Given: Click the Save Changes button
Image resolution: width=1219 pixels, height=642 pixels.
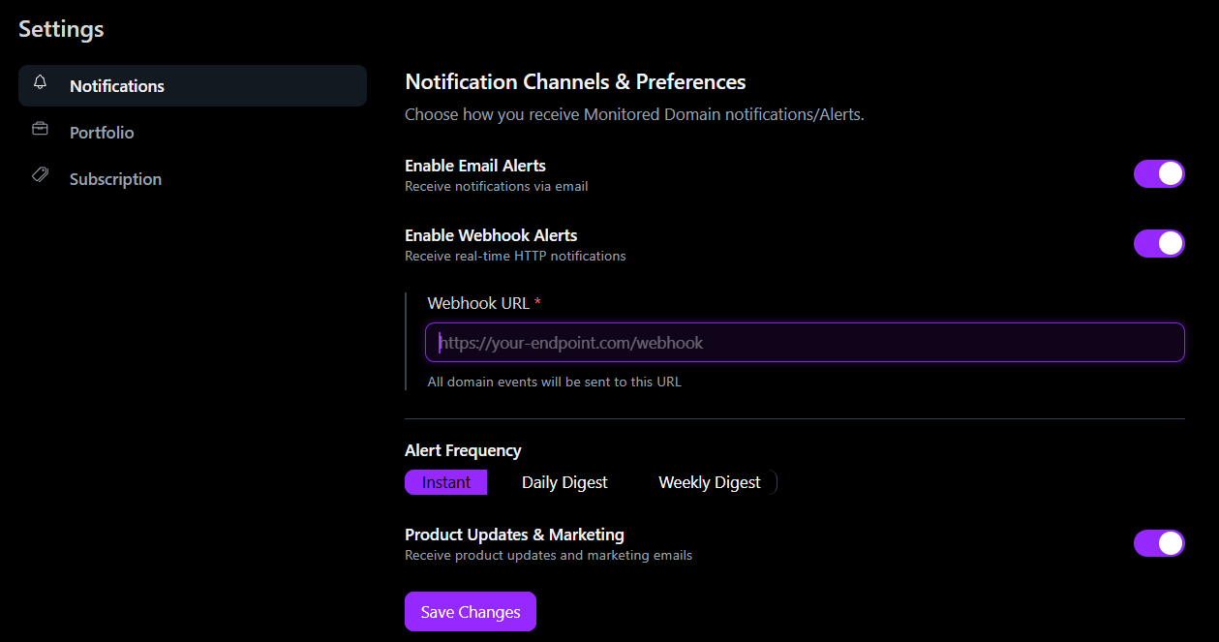Looking at the screenshot, I should (x=470, y=611).
